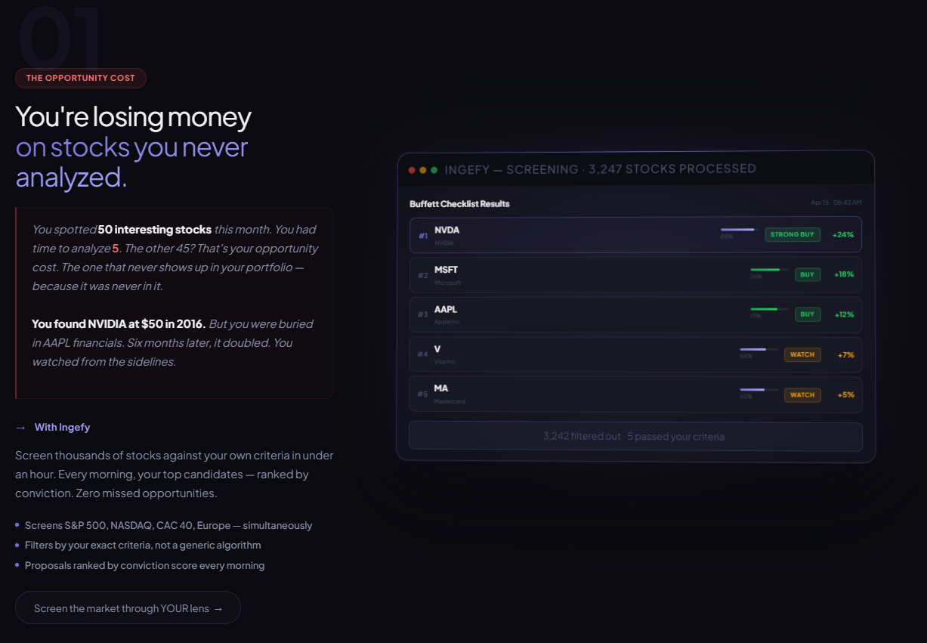Image resolution: width=927 pixels, height=643 pixels.
Task: Click on stocks you never analyzed text
Action: click(x=131, y=162)
